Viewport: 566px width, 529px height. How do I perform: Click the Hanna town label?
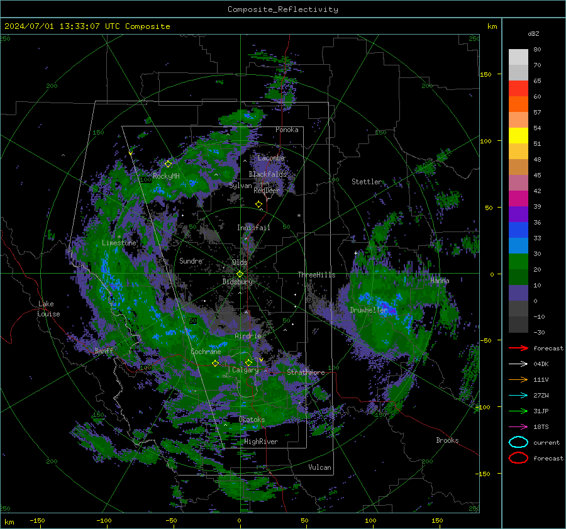pyautogui.click(x=440, y=281)
